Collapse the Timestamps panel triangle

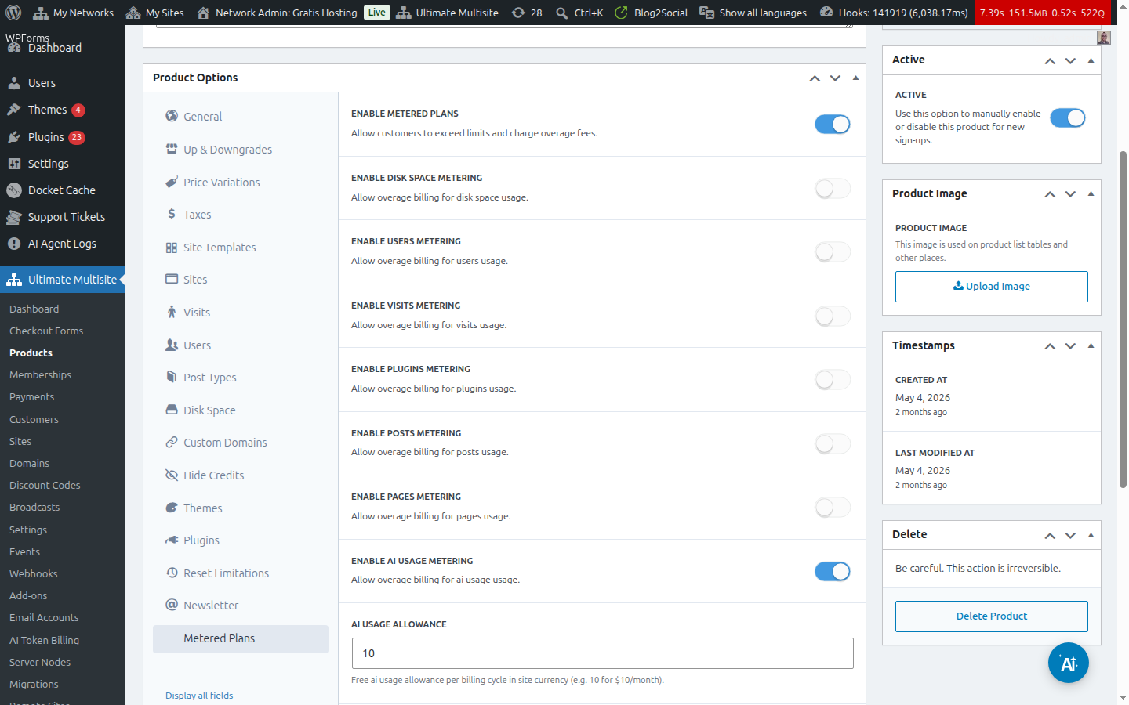point(1091,345)
